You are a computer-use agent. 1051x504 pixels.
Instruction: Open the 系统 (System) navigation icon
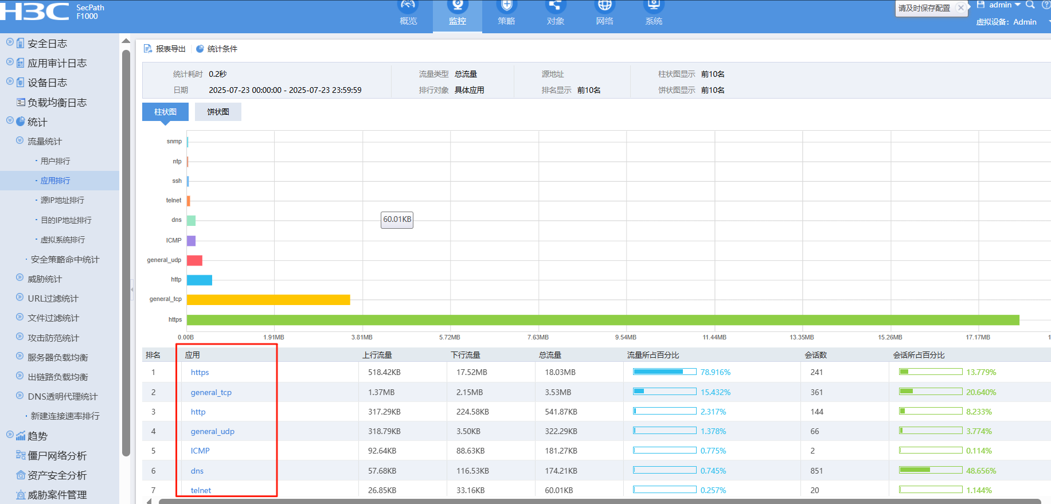pos(654,7)
